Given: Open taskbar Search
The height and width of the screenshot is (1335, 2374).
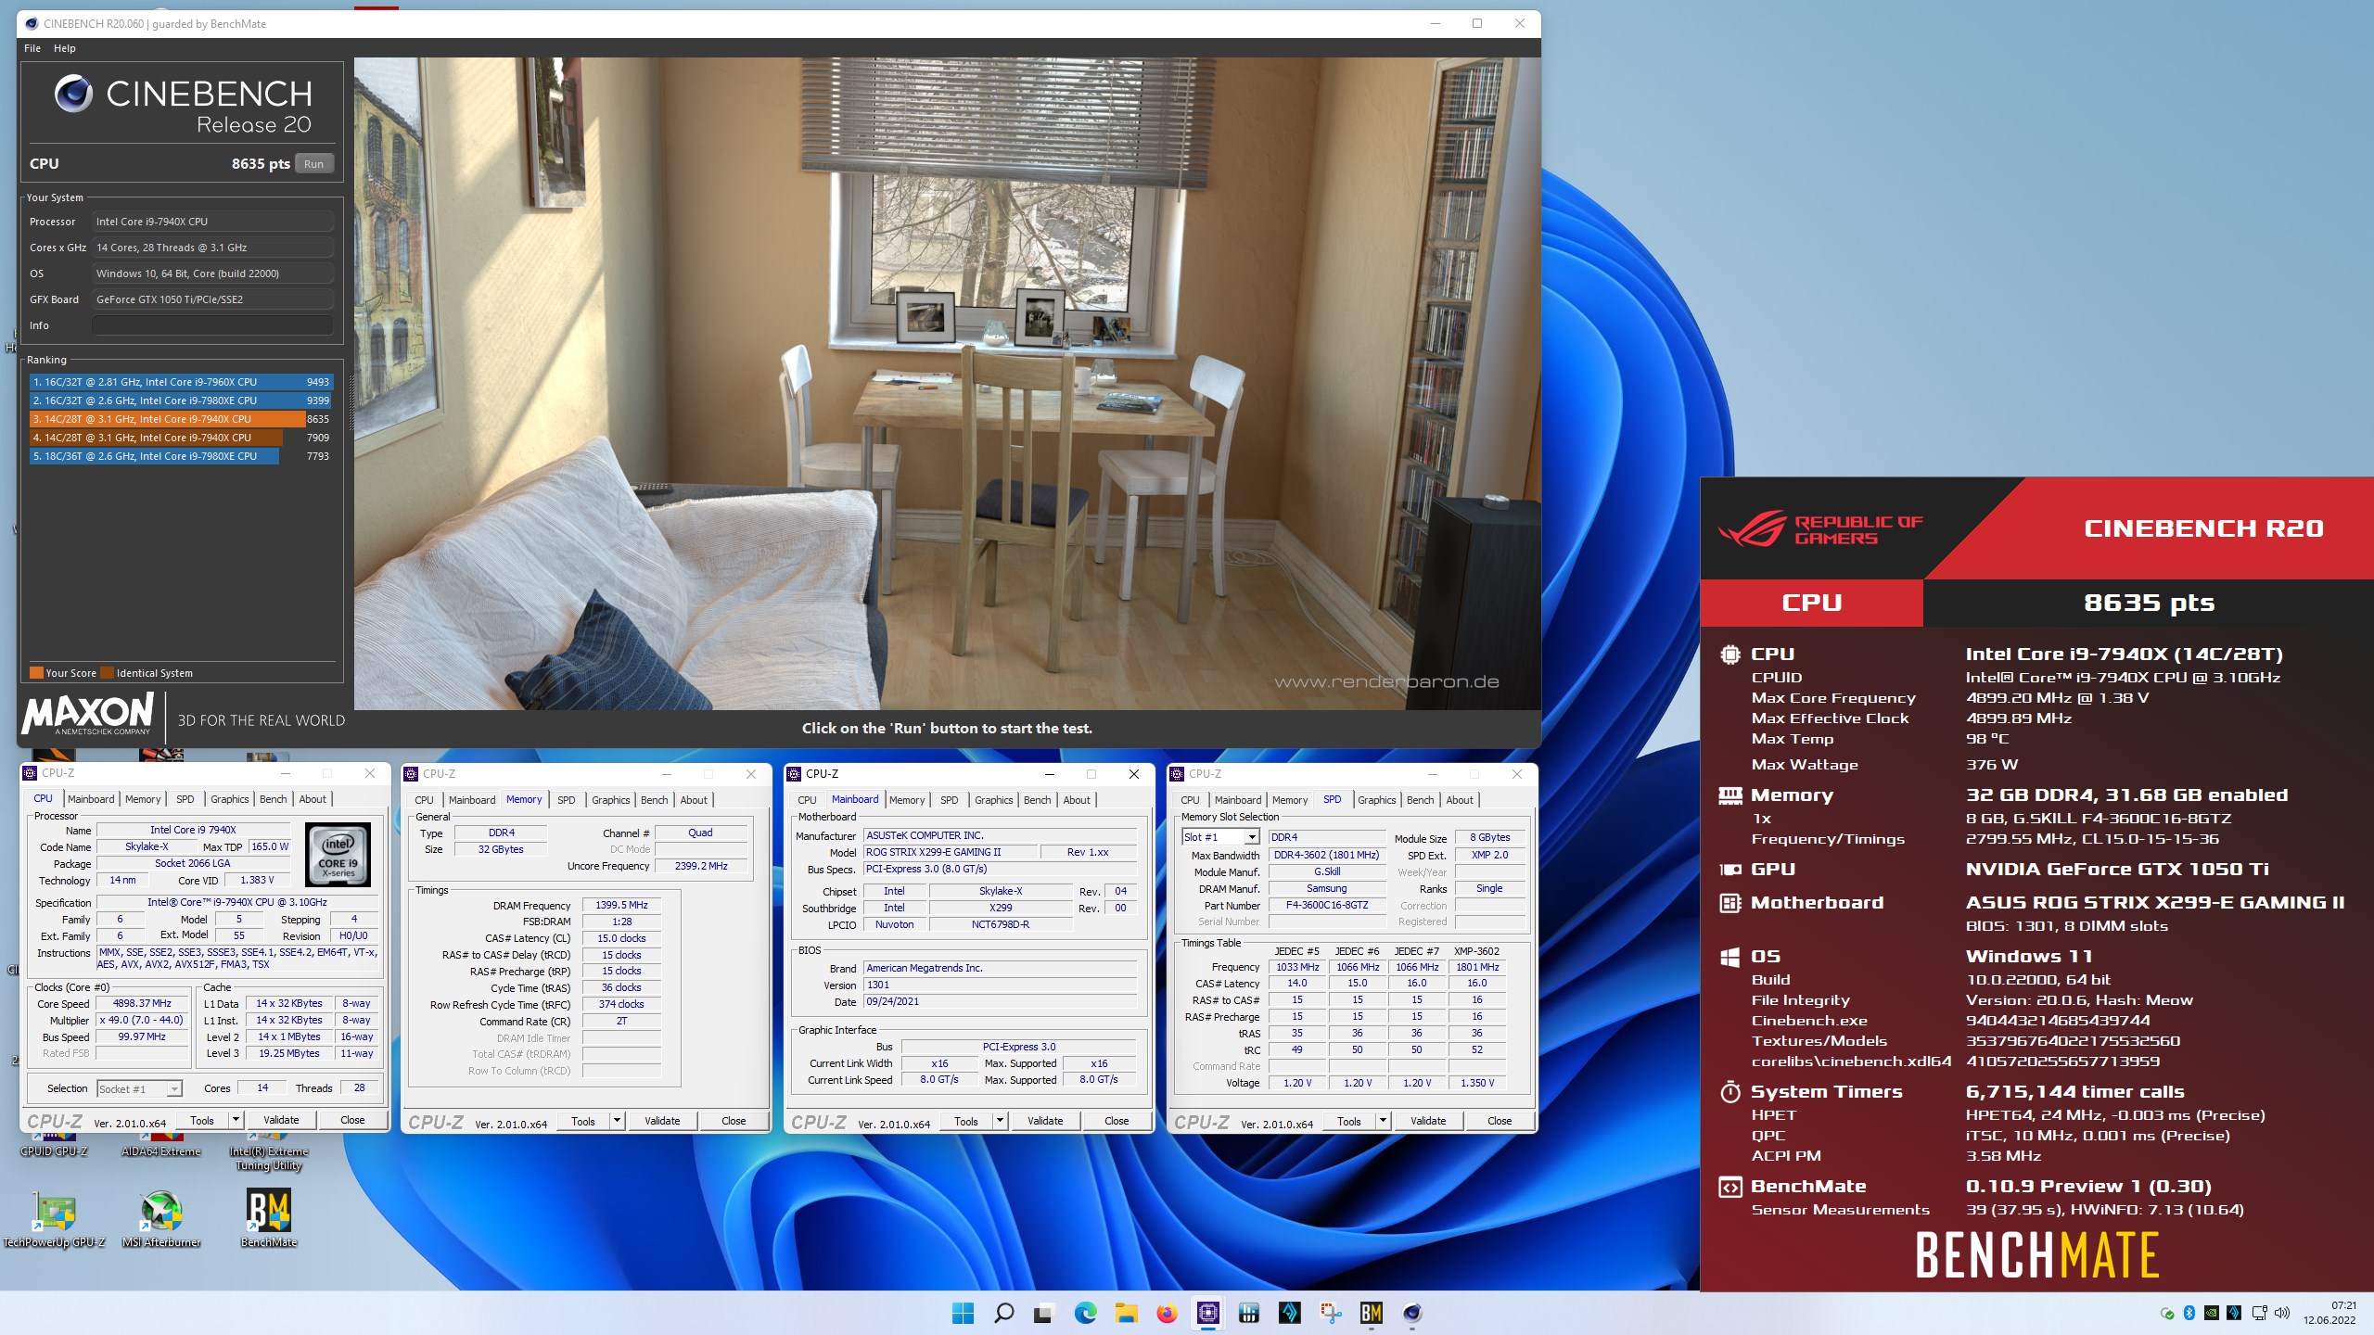Looking at the screenshot, I should point(1003,1313).
